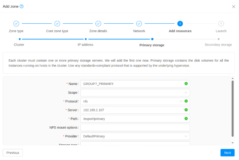
Task: Select the Zone type step checkmark
Action: [16, 23]
